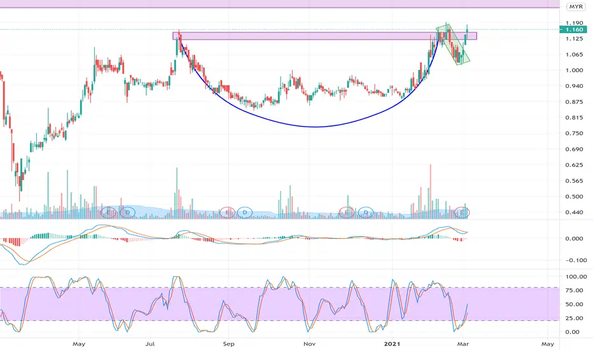Select the blue cup curve drawing
Viewport: 593px width, 350px height.
point(316,127)
